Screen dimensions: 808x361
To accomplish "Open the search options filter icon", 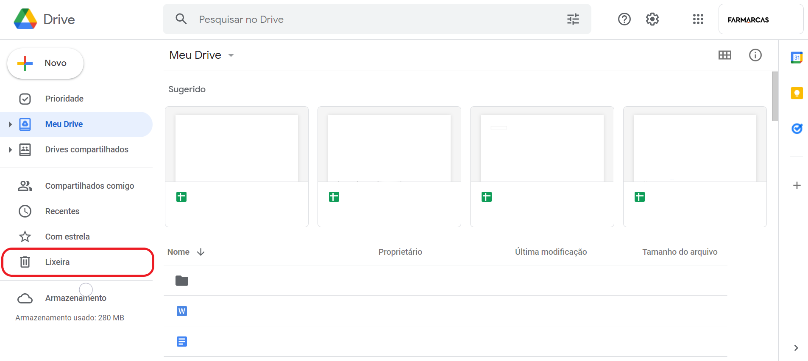I will pos(573,19).
